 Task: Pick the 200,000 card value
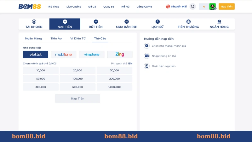coord(114,79)
